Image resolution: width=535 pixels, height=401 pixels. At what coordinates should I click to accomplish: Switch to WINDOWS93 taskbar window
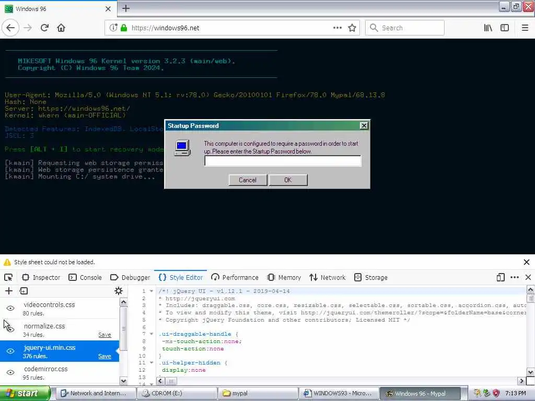[339, 394]
